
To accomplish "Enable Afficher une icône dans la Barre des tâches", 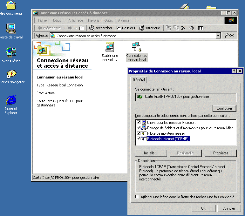I will point(137,197).
